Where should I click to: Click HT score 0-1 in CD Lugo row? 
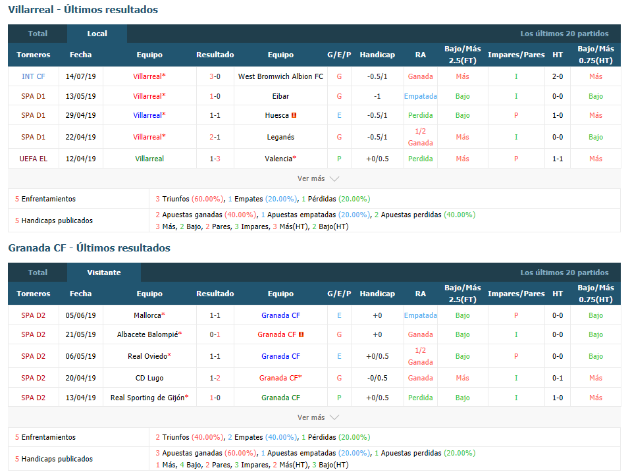(x=558, y=378)
